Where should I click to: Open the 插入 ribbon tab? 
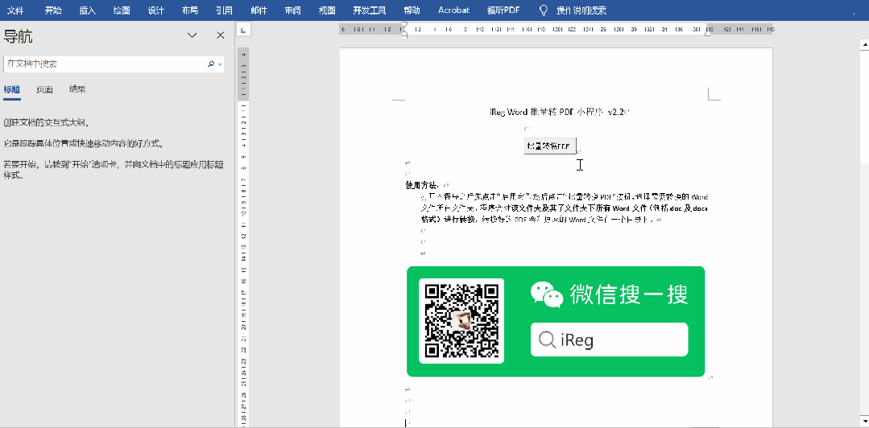88,10
